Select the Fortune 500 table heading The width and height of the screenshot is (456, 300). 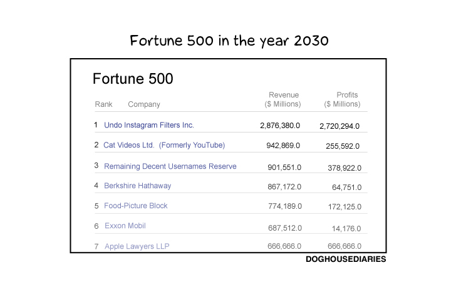pyautogui.click(x=133, y=79)
